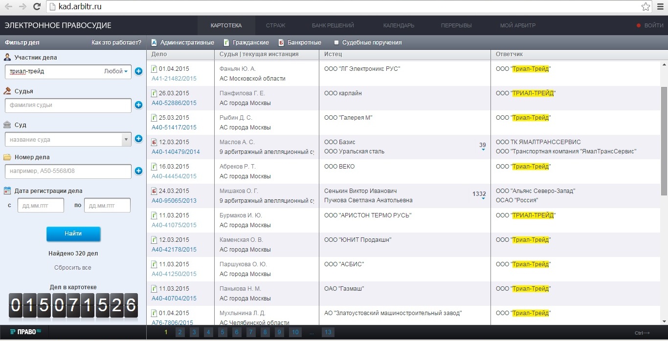668x341 pixels.
Task: Click the date-to по input field
Action: tap(107, 205)
